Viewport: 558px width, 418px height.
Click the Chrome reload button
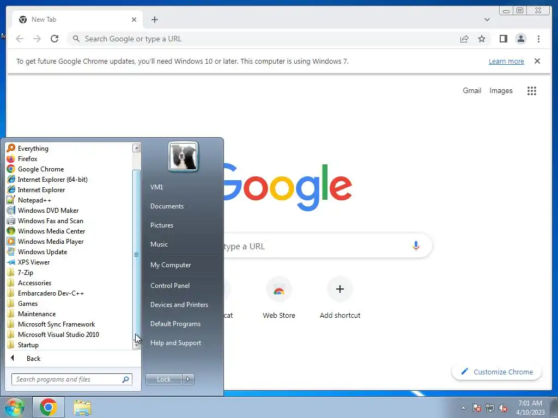(x=54, y=39)
